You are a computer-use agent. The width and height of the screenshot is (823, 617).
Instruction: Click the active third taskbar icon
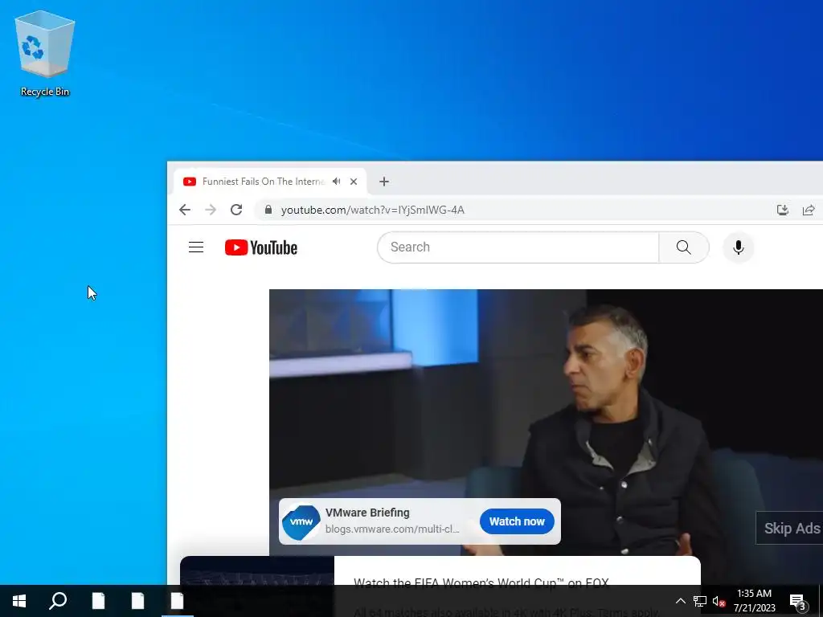click(x=178, y=601)
